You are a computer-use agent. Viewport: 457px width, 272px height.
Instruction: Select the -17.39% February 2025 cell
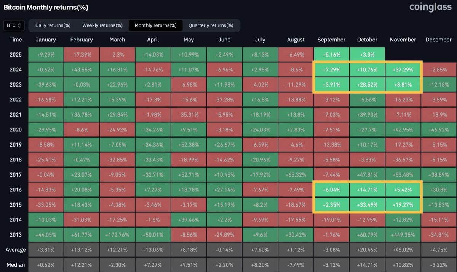point(81,54)
